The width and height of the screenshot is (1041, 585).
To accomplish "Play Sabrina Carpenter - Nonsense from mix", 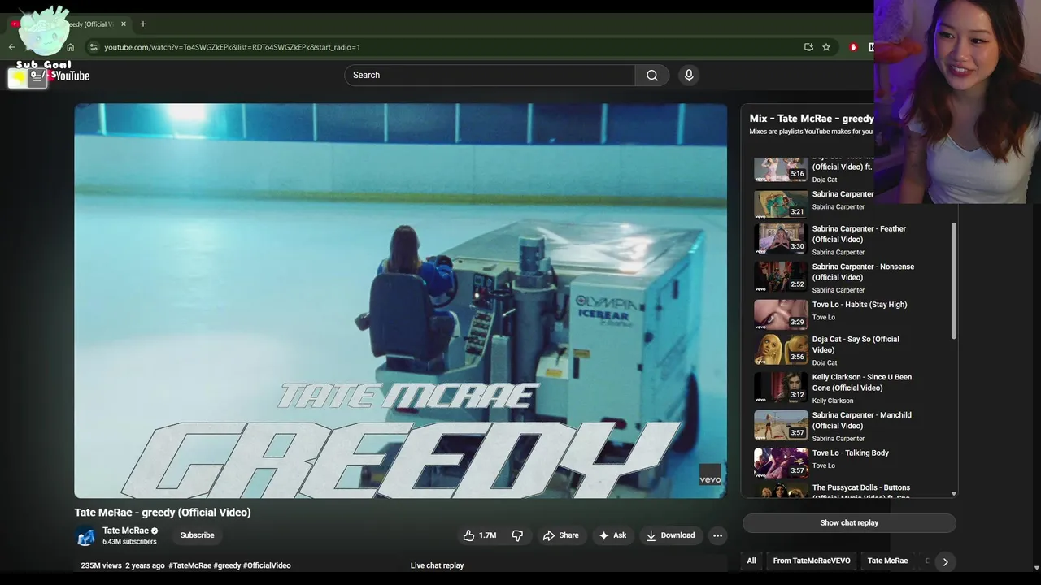I will click(x=863, y=272).
